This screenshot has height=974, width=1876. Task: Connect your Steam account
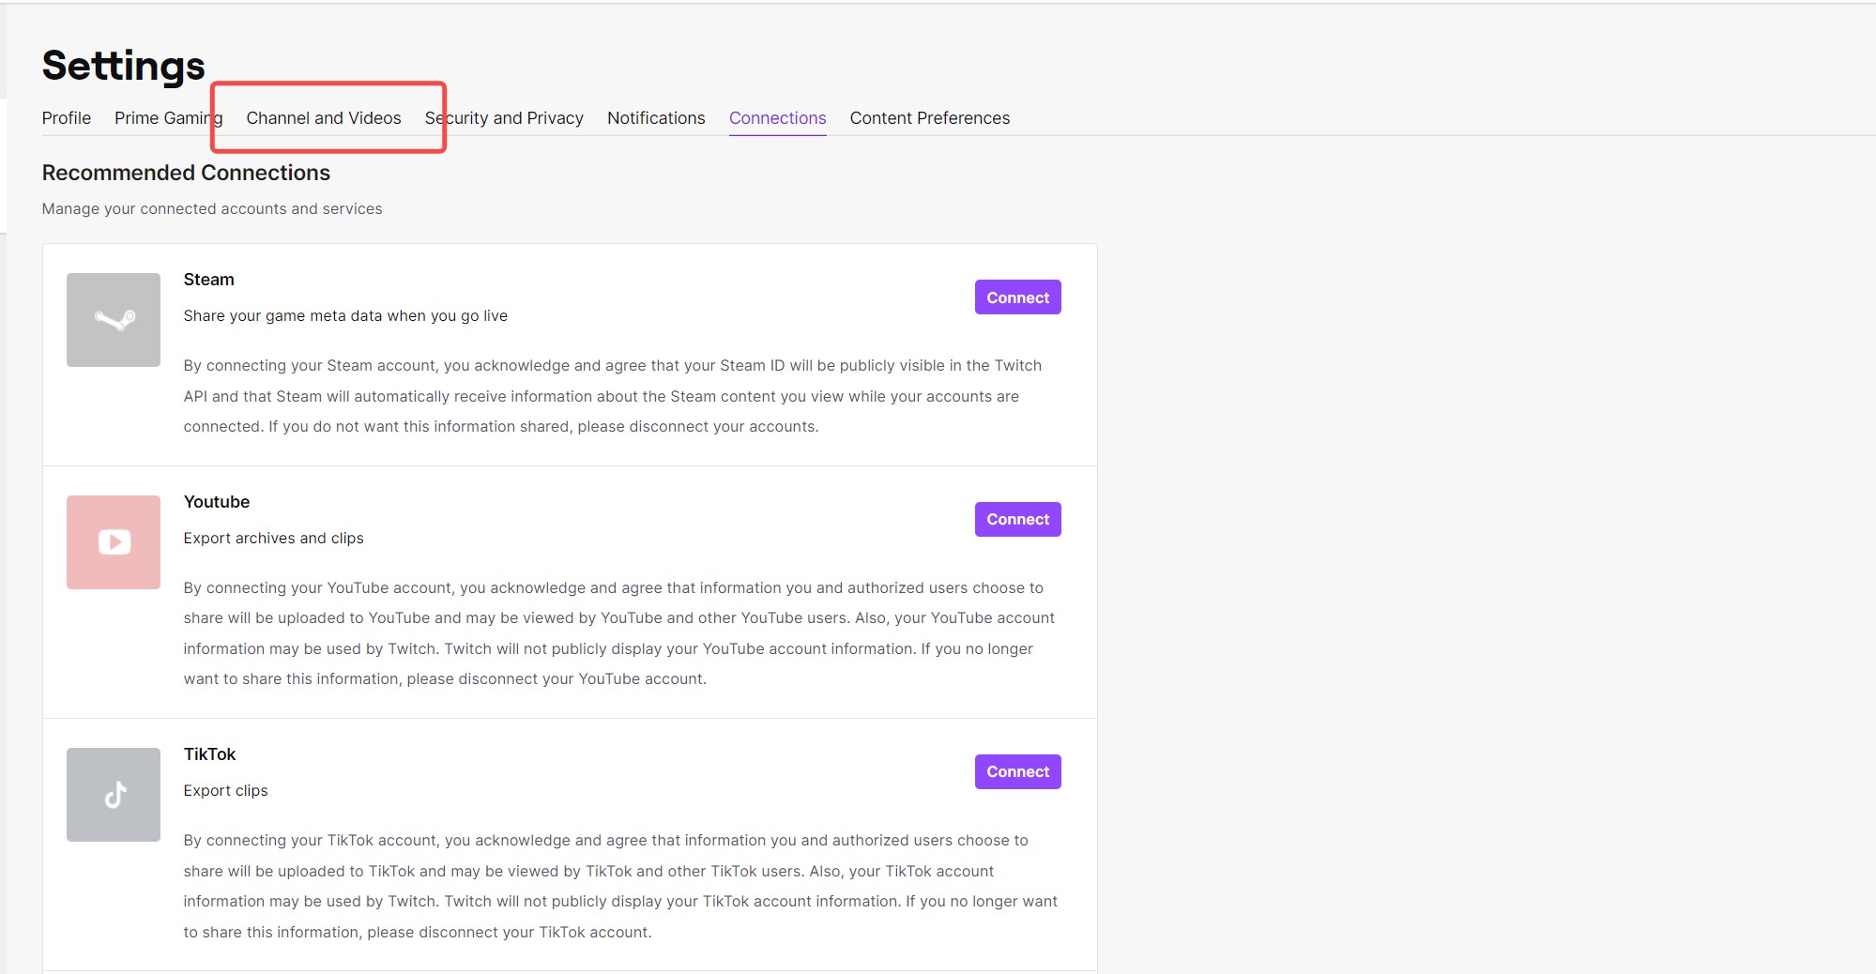[1017, 297]
